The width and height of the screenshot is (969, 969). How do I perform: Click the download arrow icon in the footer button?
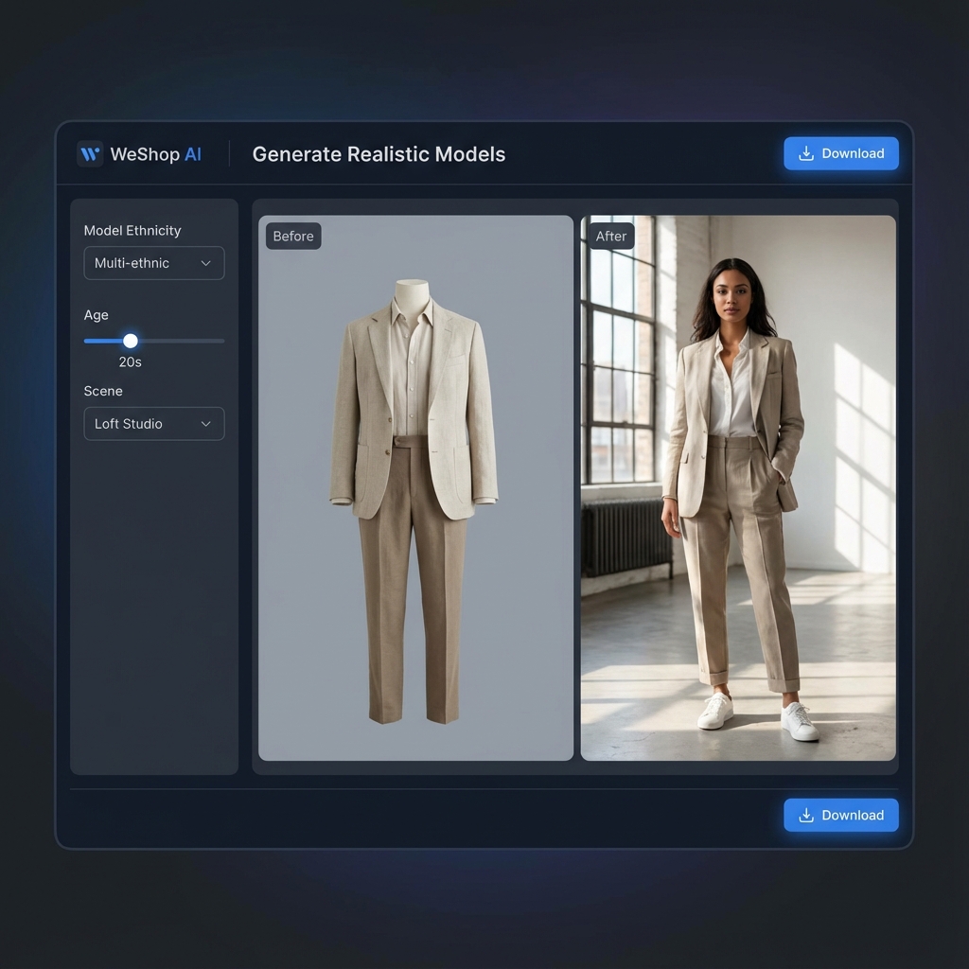pyautogui.click(x=806, y=815)
